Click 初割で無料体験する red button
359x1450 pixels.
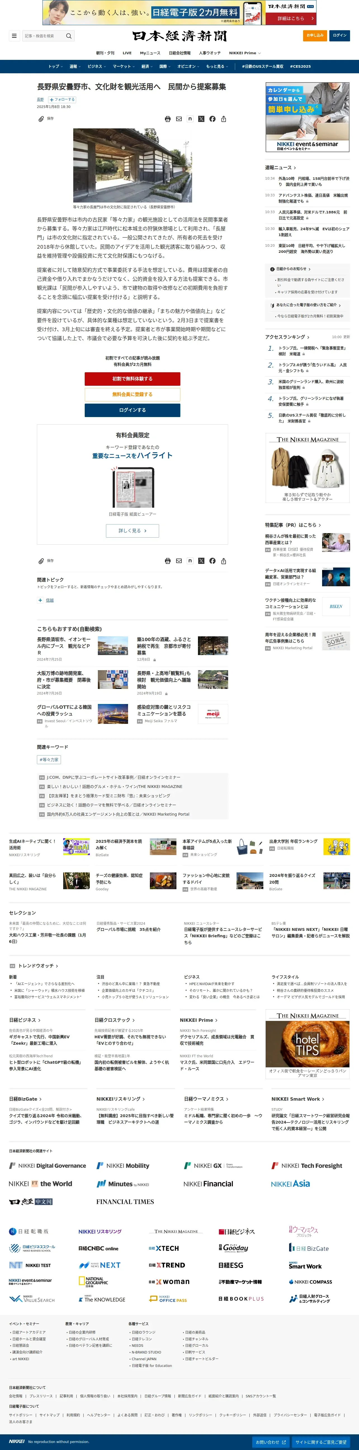[x=132, y=379]
